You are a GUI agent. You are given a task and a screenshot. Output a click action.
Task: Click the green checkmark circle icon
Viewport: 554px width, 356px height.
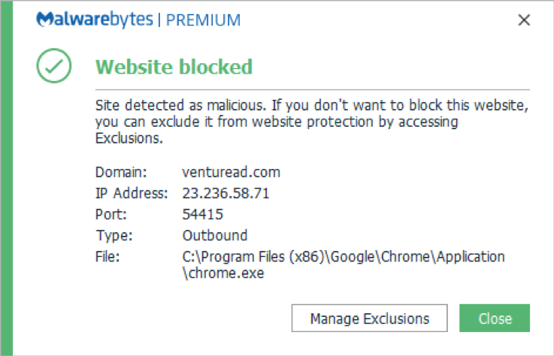54,65
